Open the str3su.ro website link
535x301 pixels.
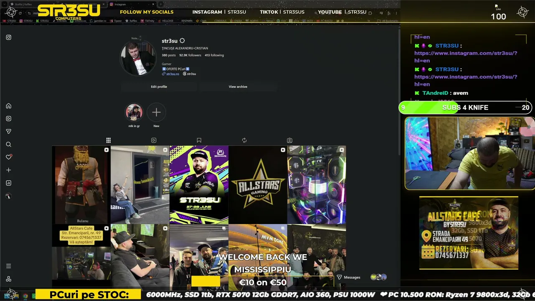[171, 74]
